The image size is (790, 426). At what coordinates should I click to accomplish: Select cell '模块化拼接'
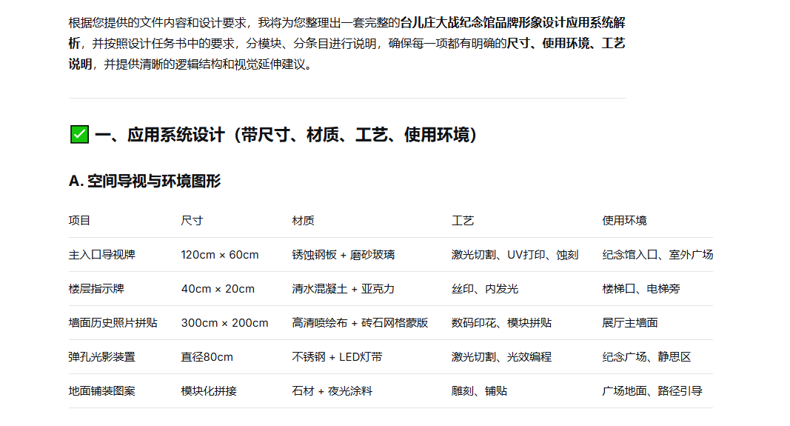click(209, 390)
